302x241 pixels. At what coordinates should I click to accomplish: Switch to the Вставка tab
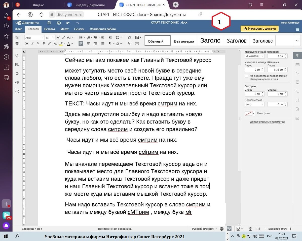[x=50, y=29]
